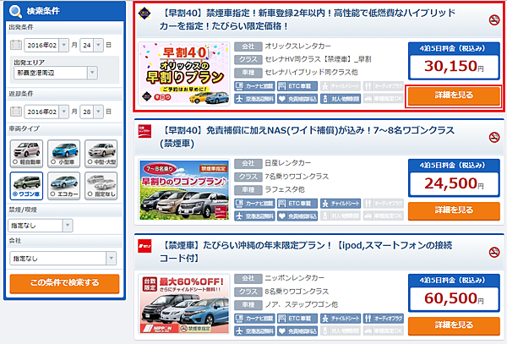
Task: Open the return date calendar icon
Action: tap(16, 112)
